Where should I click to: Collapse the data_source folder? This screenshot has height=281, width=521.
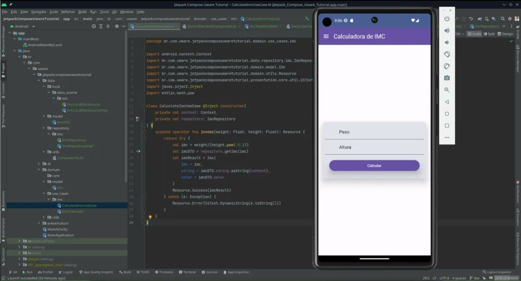pos(49,92)
